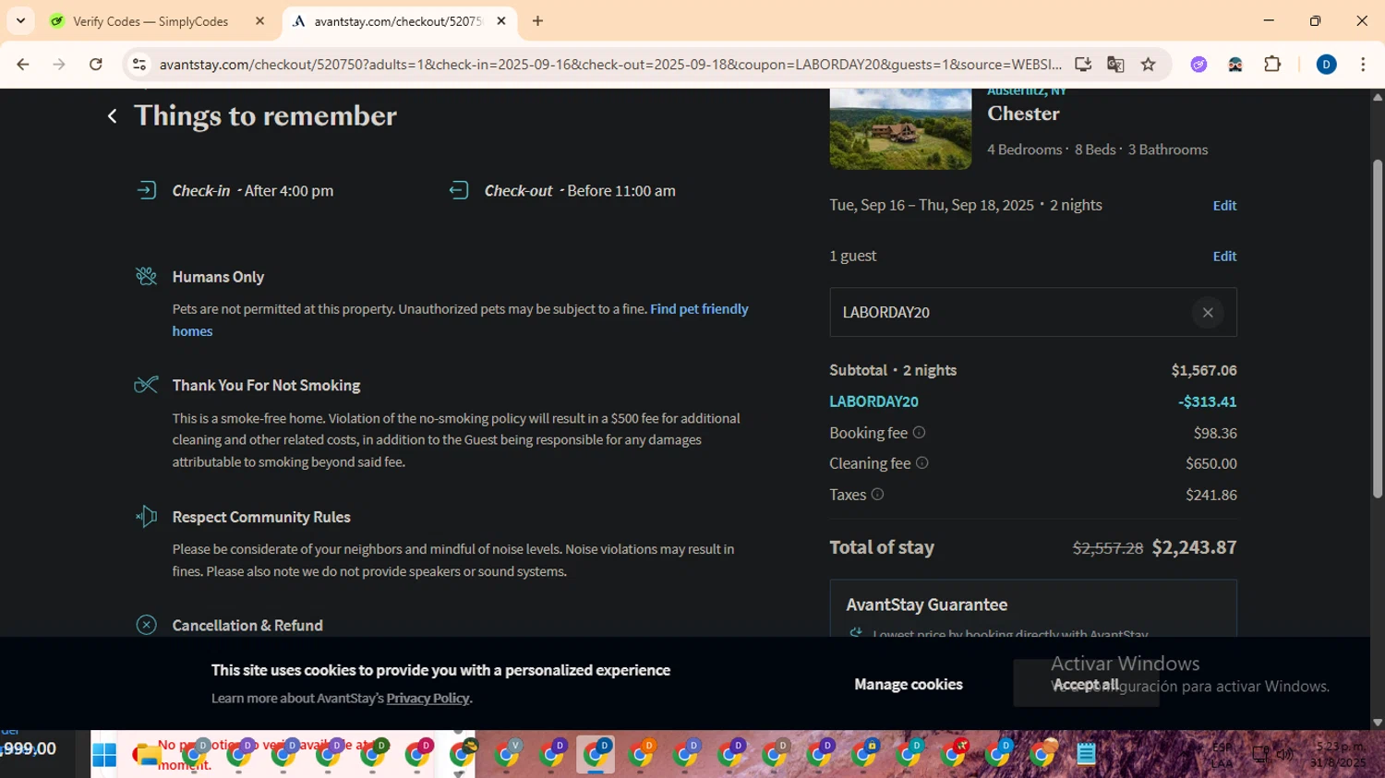
Task: Click the Check-out arrow icon
Action: click(x=459, y=191)
